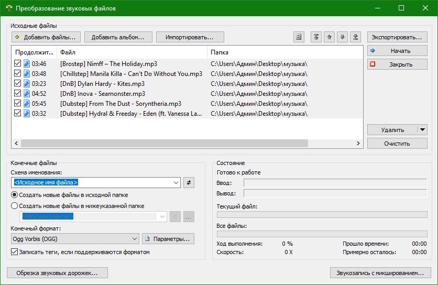
Task: Click the scroll right arrow of file list
Action: (x=358, y=144)
